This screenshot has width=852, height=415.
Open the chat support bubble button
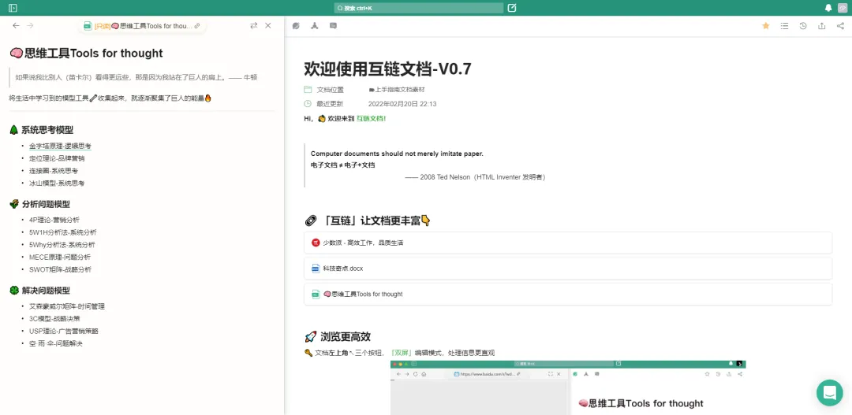[829, 392]
